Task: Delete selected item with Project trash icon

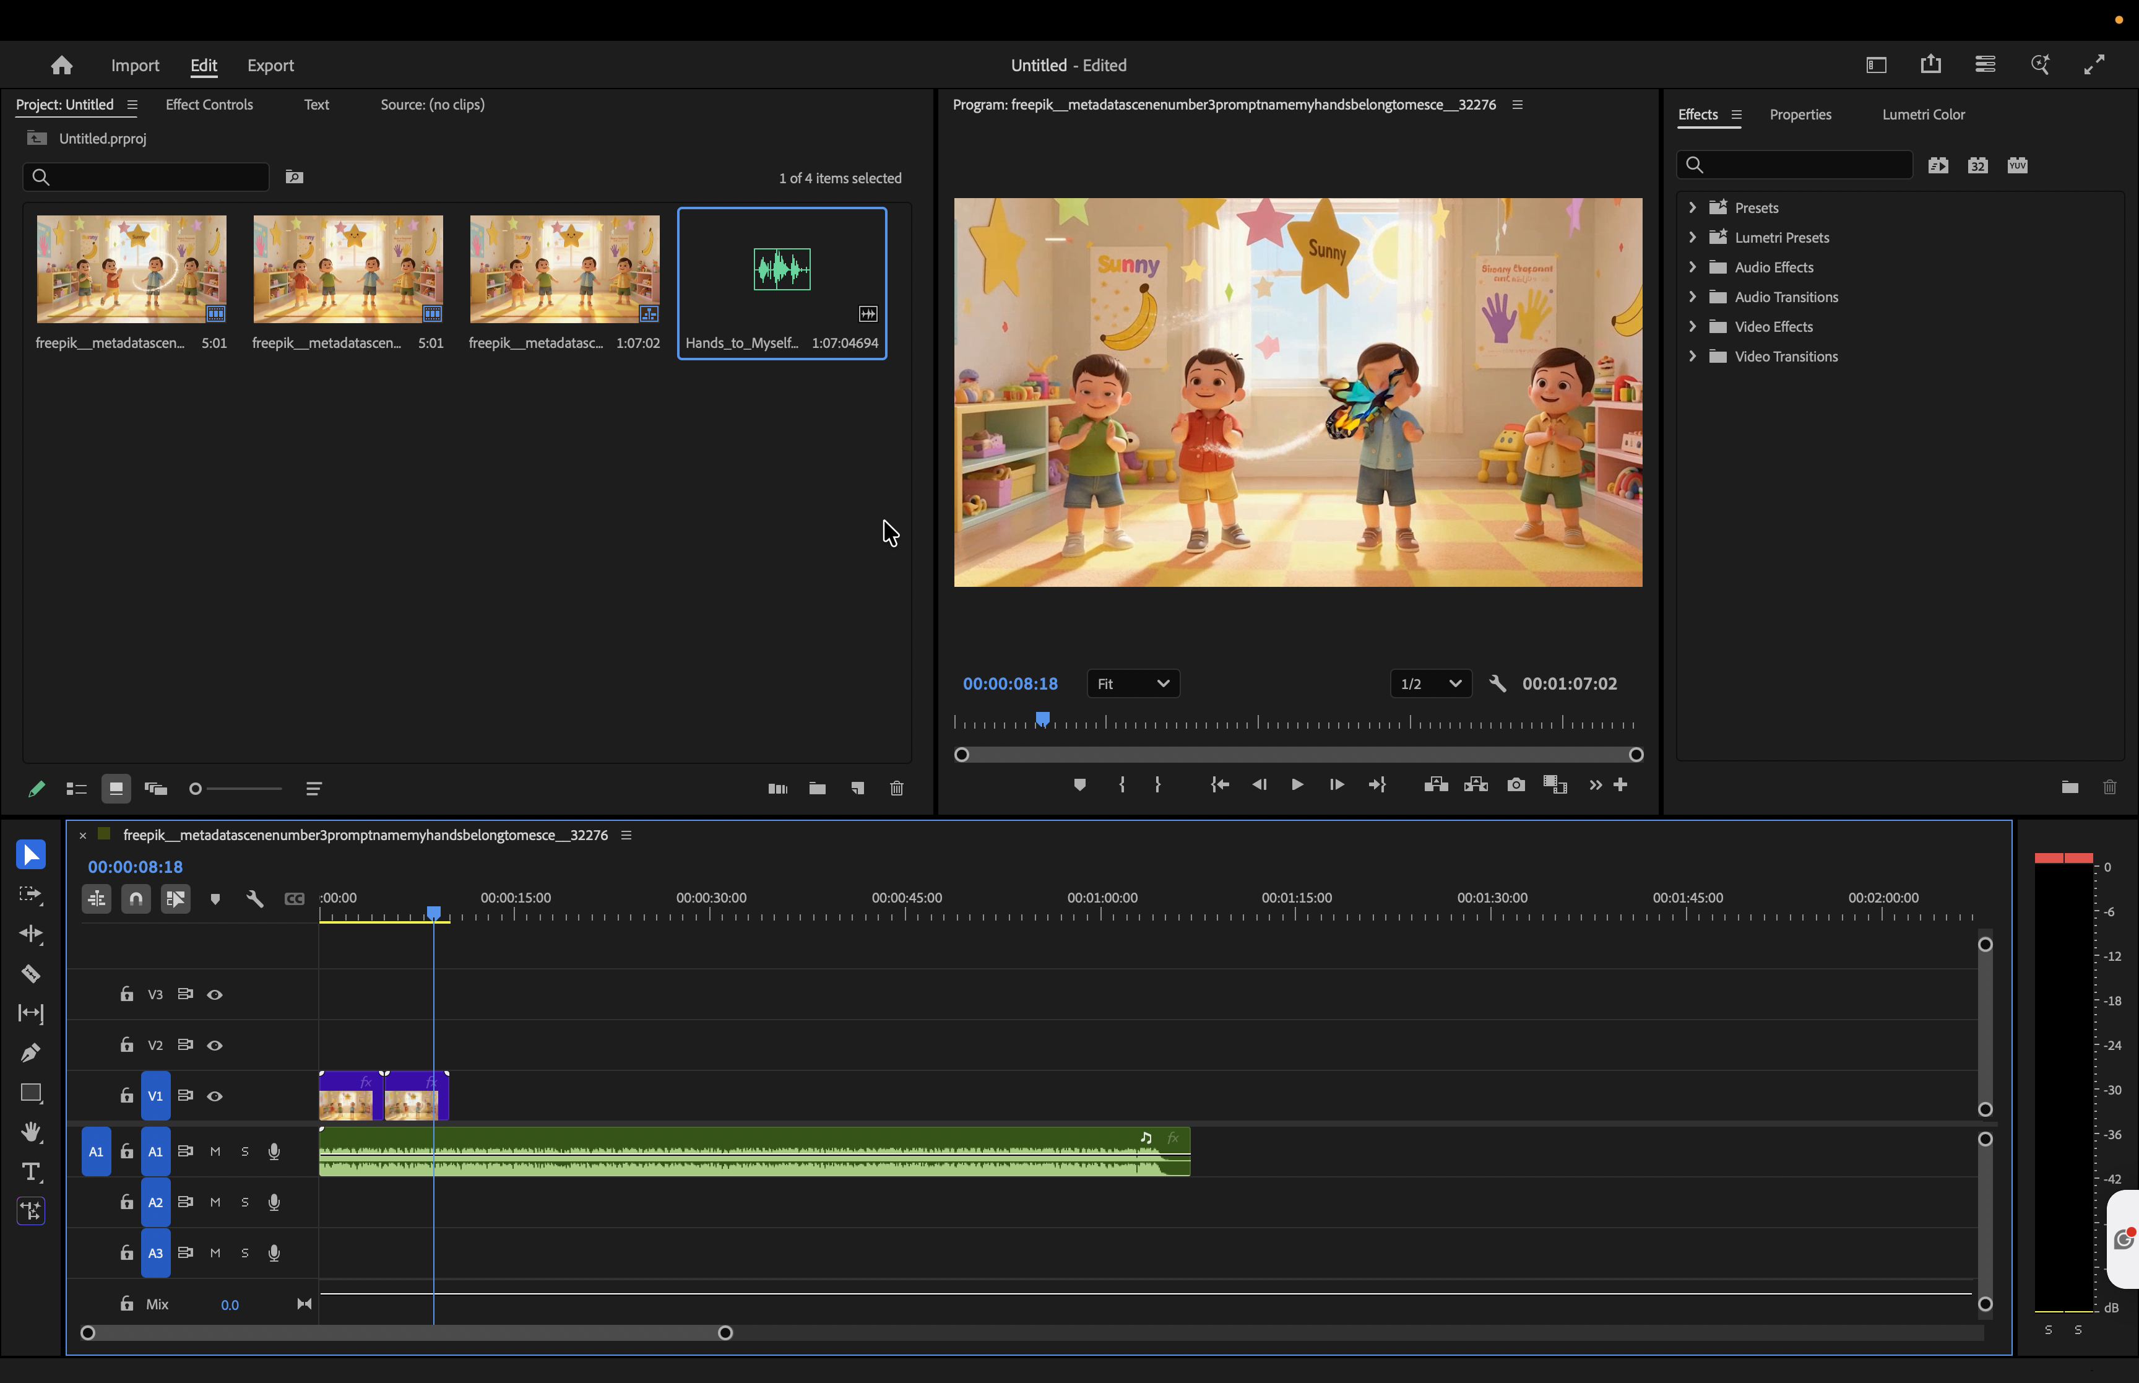Action: point(897,789)
